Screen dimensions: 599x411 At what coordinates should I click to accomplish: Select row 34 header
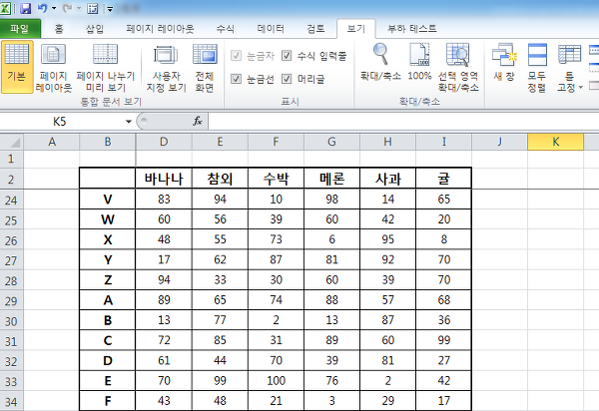tap(11, 401)
